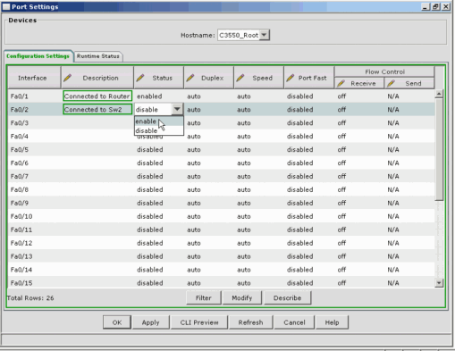Screen dimensions: 455x351
Task: Click pencil icon in Send column header
Action: (x=391, y=83)
